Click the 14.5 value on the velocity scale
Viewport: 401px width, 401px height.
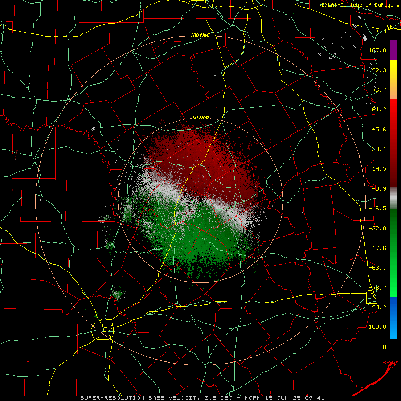tap(379, 169)
